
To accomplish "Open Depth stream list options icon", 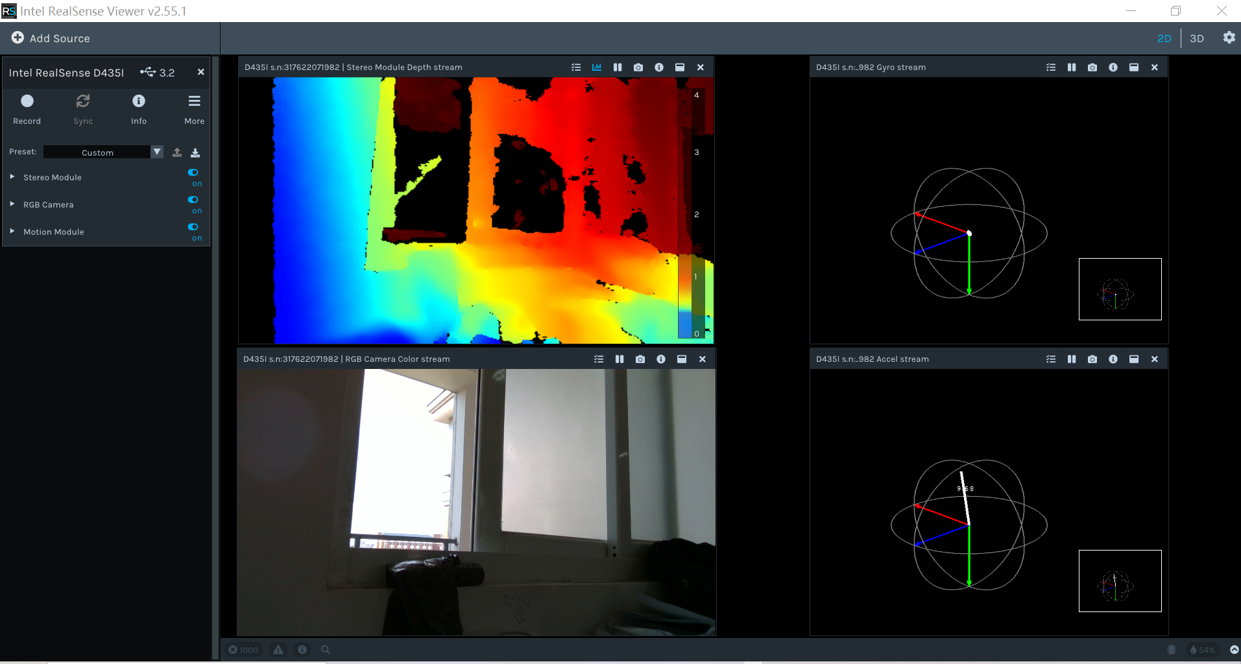I will point(576,67).
